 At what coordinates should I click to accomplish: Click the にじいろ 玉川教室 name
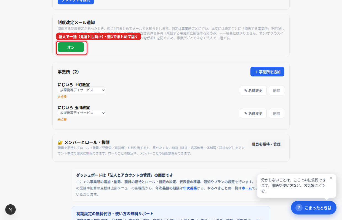pos(74,108)
